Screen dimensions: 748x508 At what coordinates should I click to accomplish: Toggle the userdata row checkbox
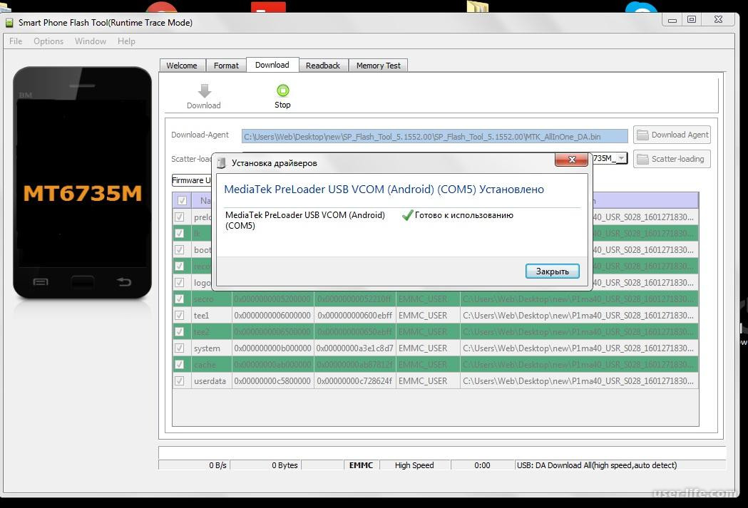[180, 380]
